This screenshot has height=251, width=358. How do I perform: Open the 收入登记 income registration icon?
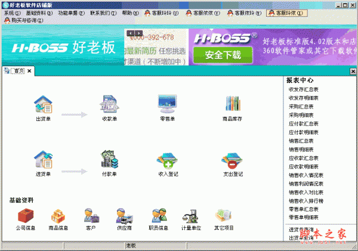click(x=167, y=160)
